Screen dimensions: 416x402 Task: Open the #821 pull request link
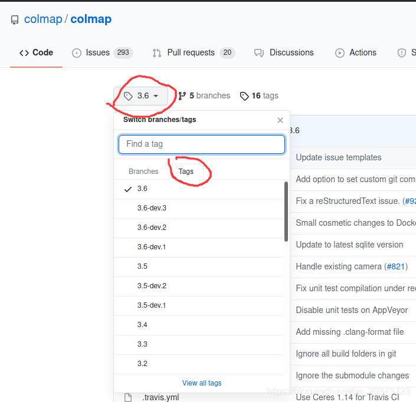pos(395,266)
